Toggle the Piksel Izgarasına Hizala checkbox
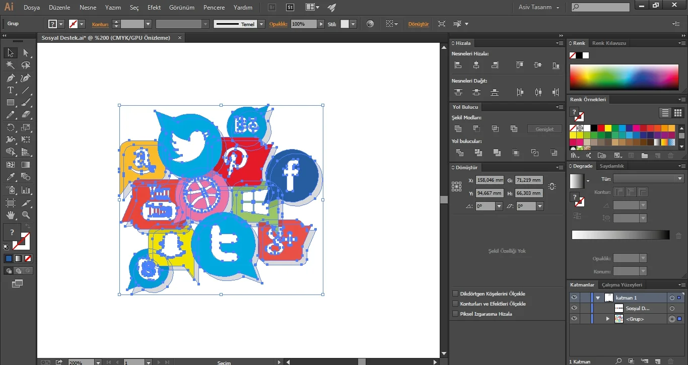The height and width of the screenshot is (365, 688). pos(455,314)
